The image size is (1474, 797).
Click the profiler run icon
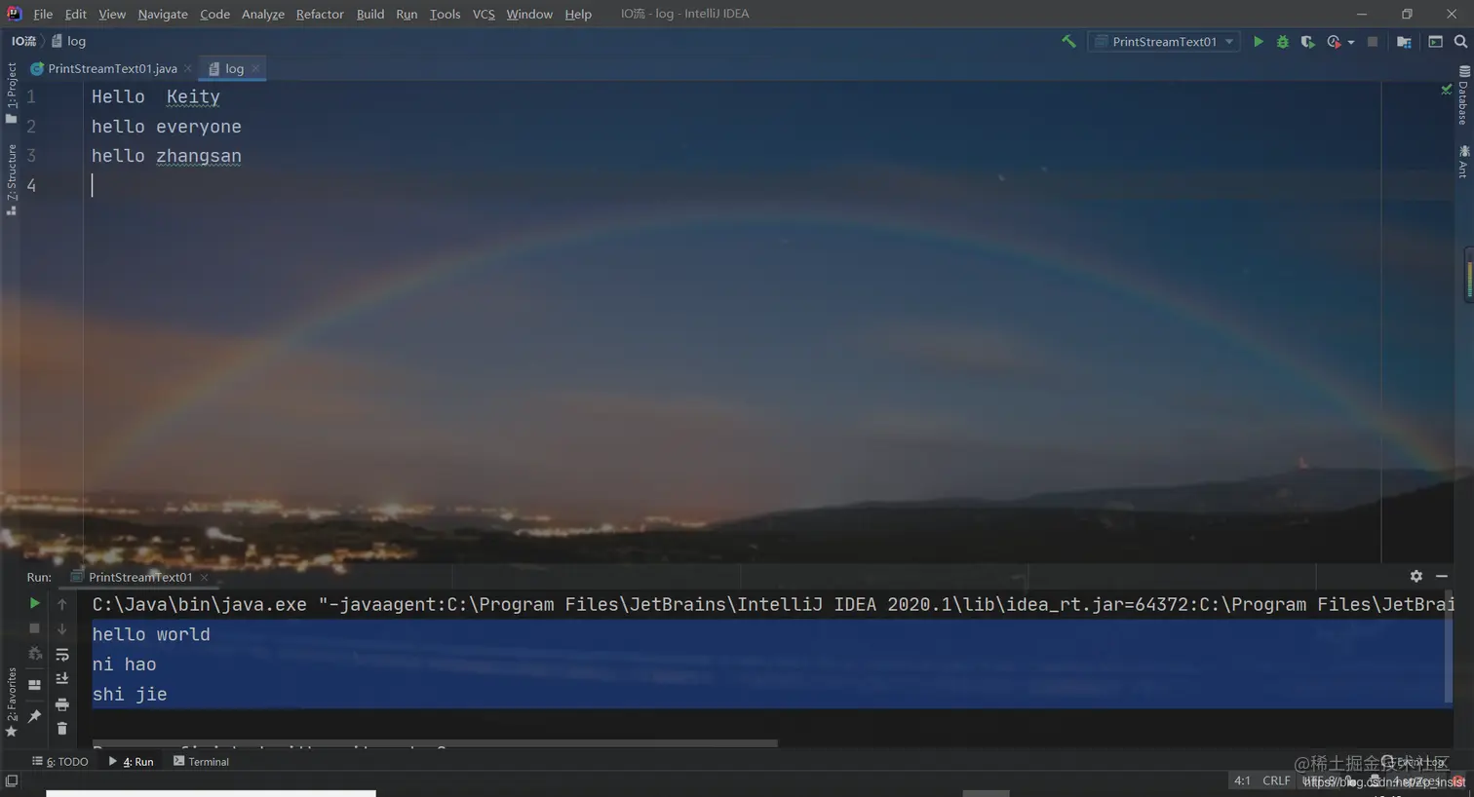click(1333, 42)
